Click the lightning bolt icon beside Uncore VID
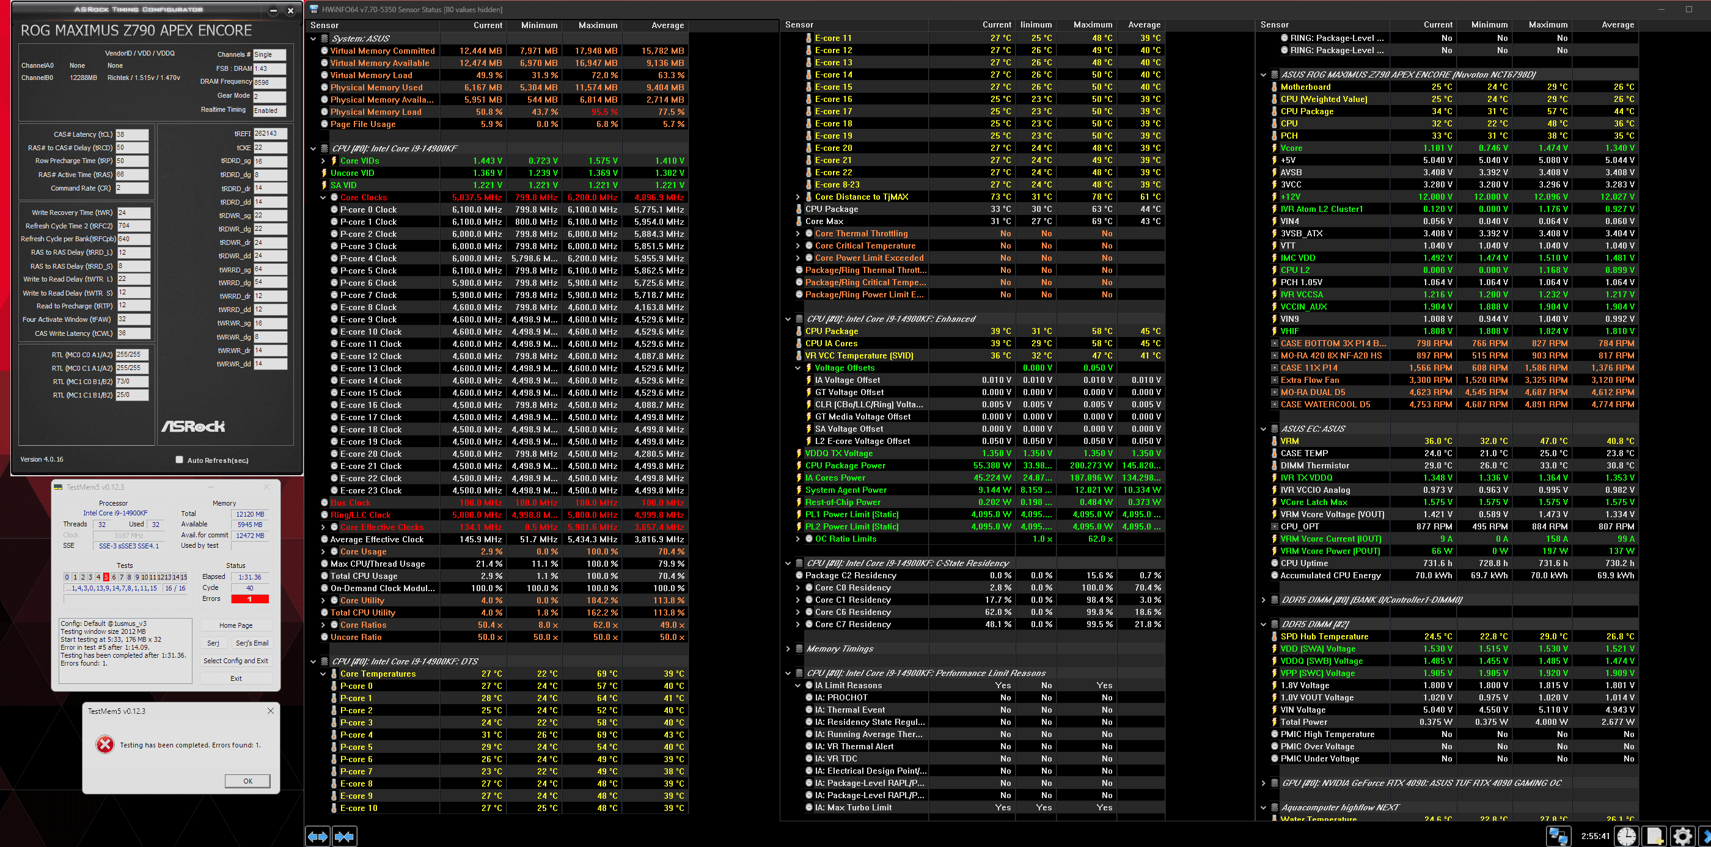Viewport: 1711px width, 847px height. click(x=324, y=173)
